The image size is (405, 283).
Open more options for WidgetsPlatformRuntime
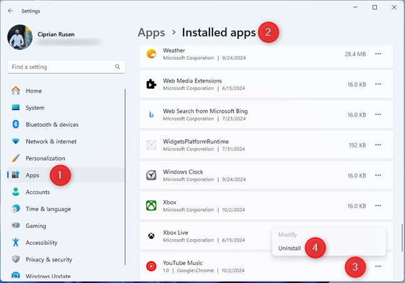point(378,145)
